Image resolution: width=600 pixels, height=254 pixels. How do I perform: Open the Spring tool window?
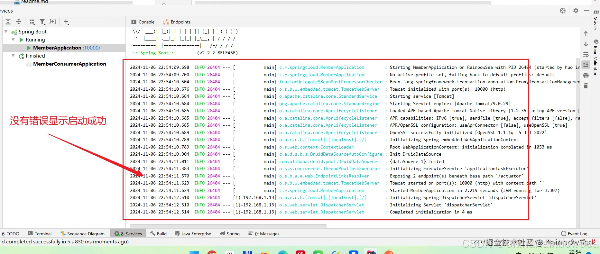[230, 234]
